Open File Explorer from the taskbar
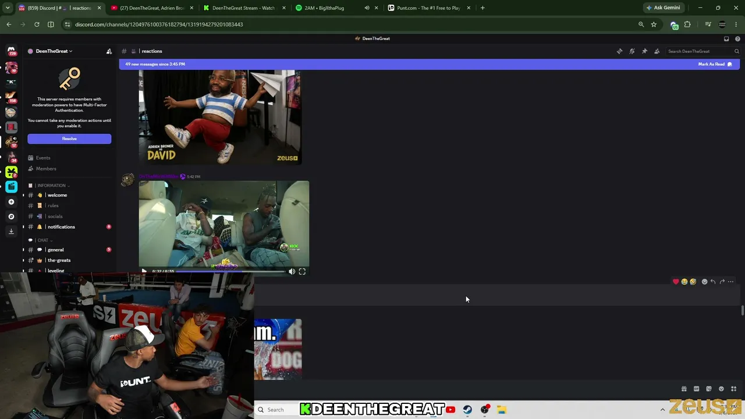Screen dimensions: 745x419 point(502,410)
